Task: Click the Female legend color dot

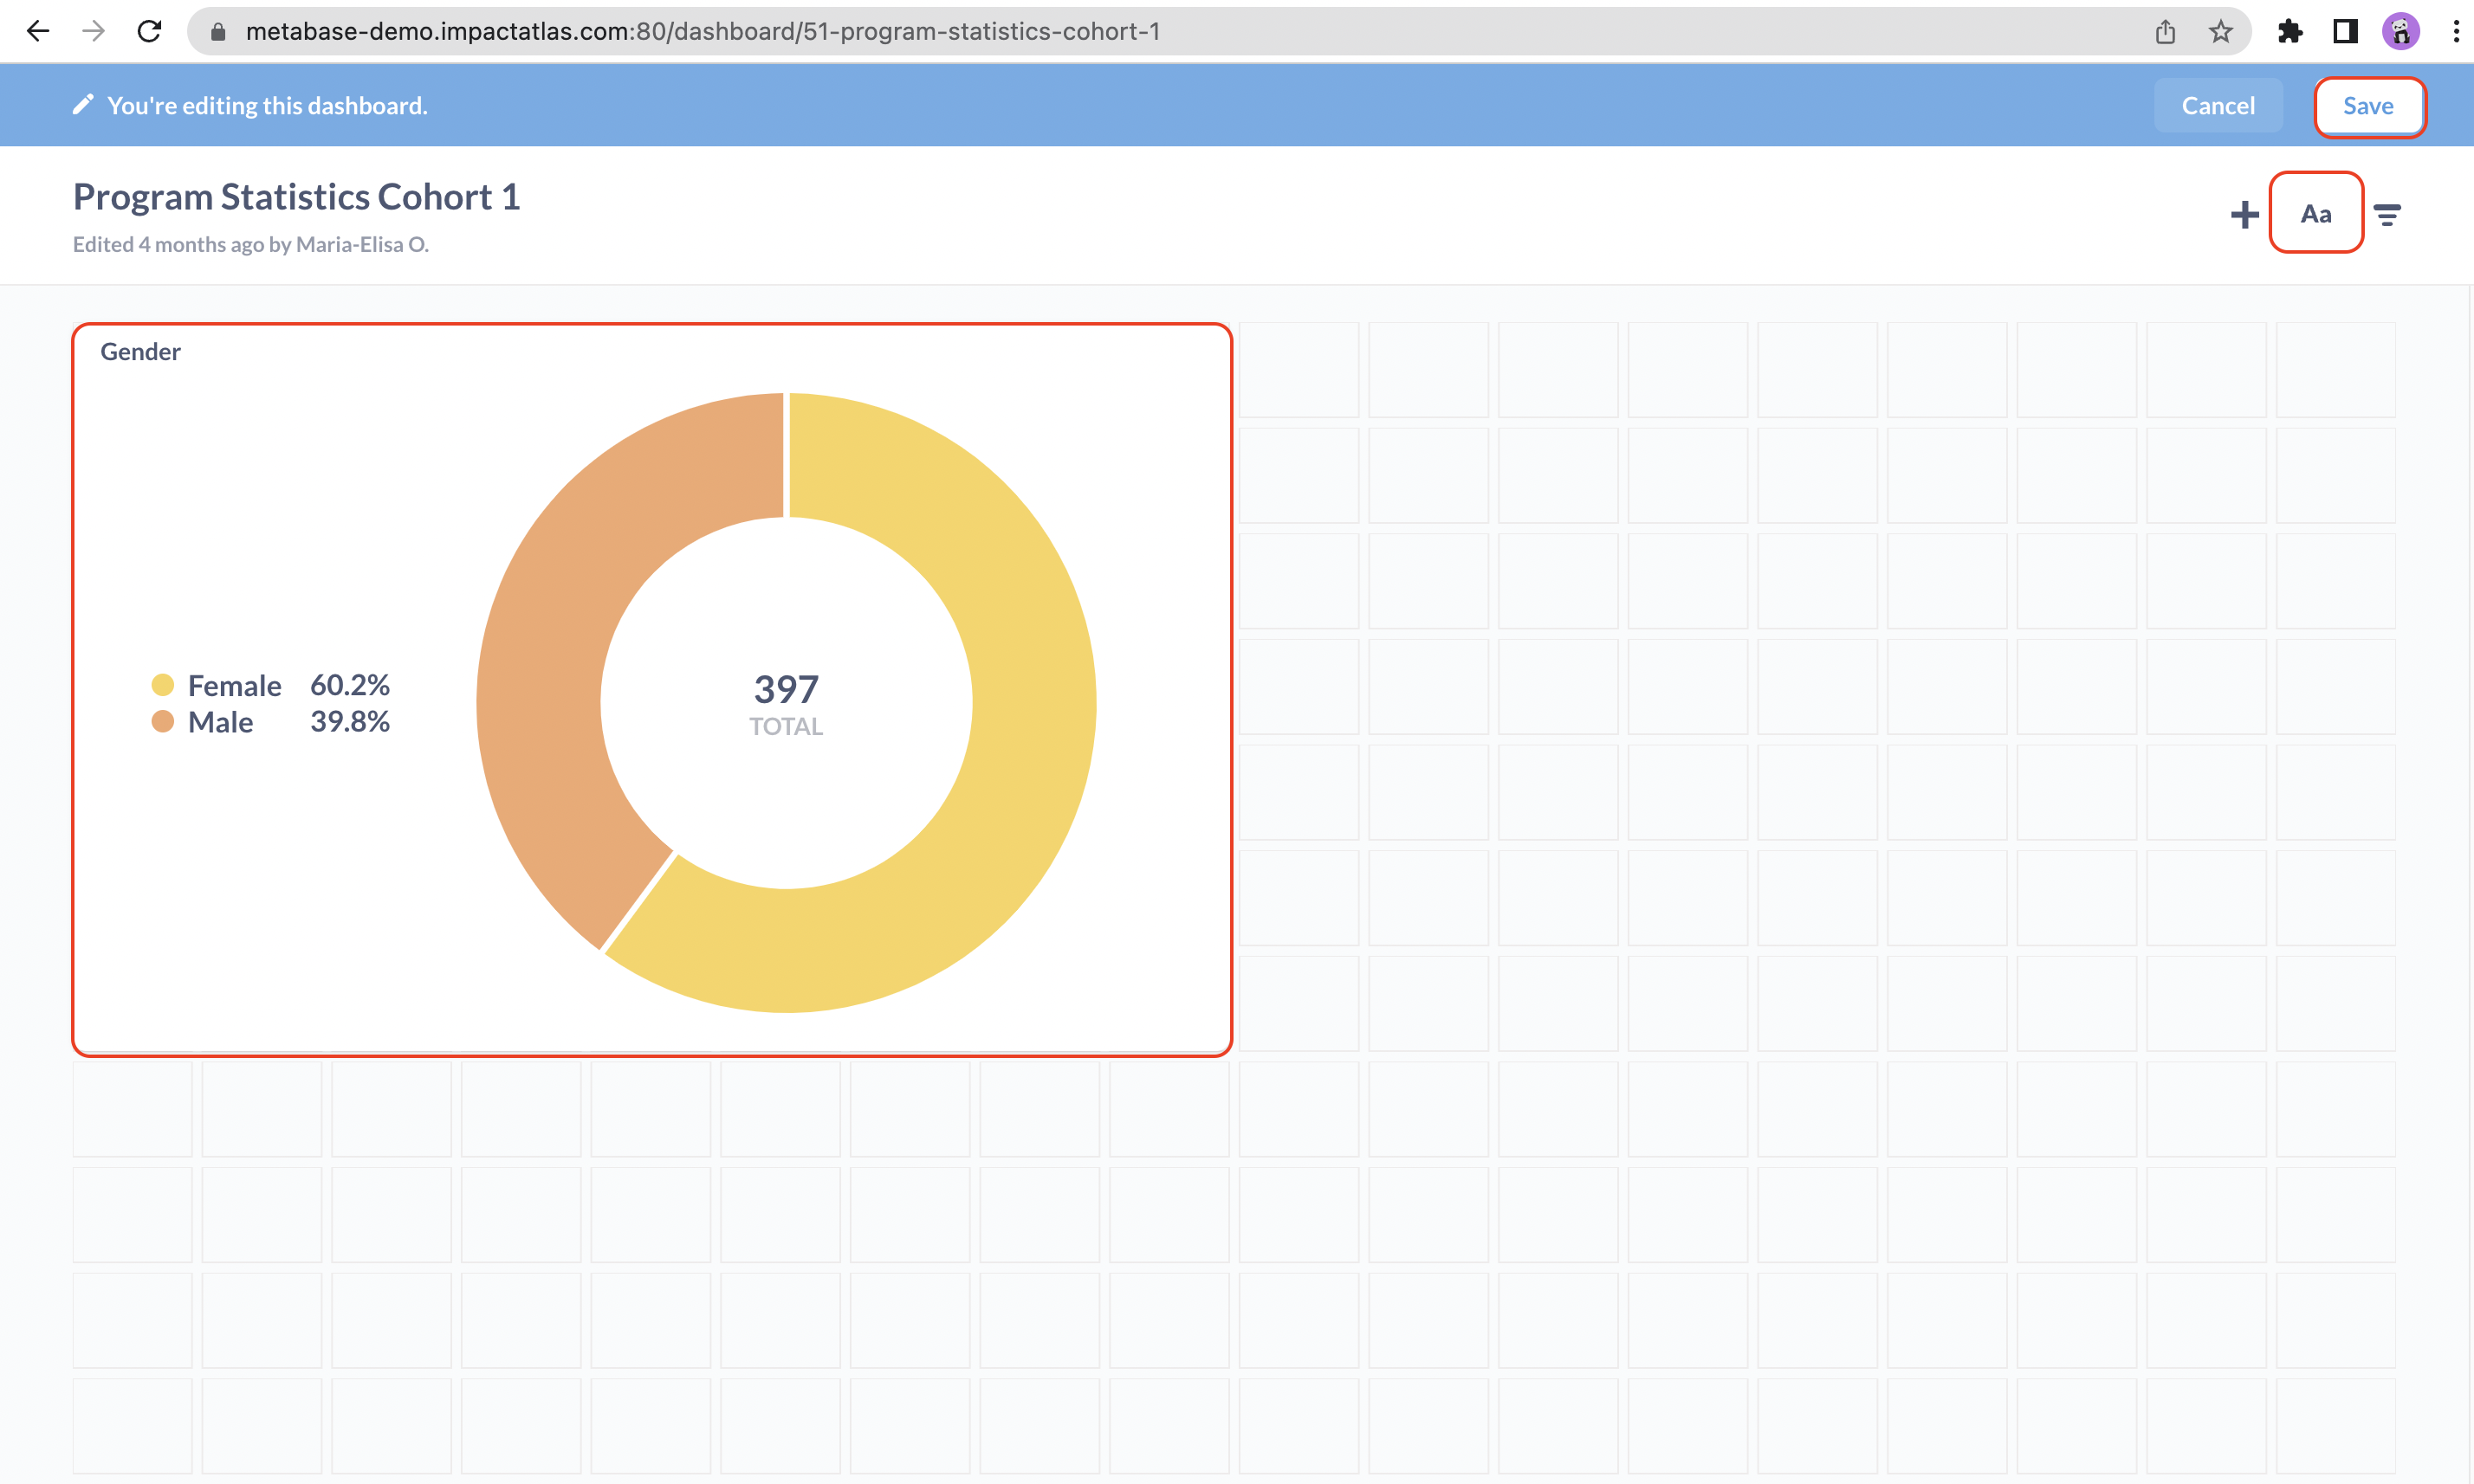Action: pos(162,685)
